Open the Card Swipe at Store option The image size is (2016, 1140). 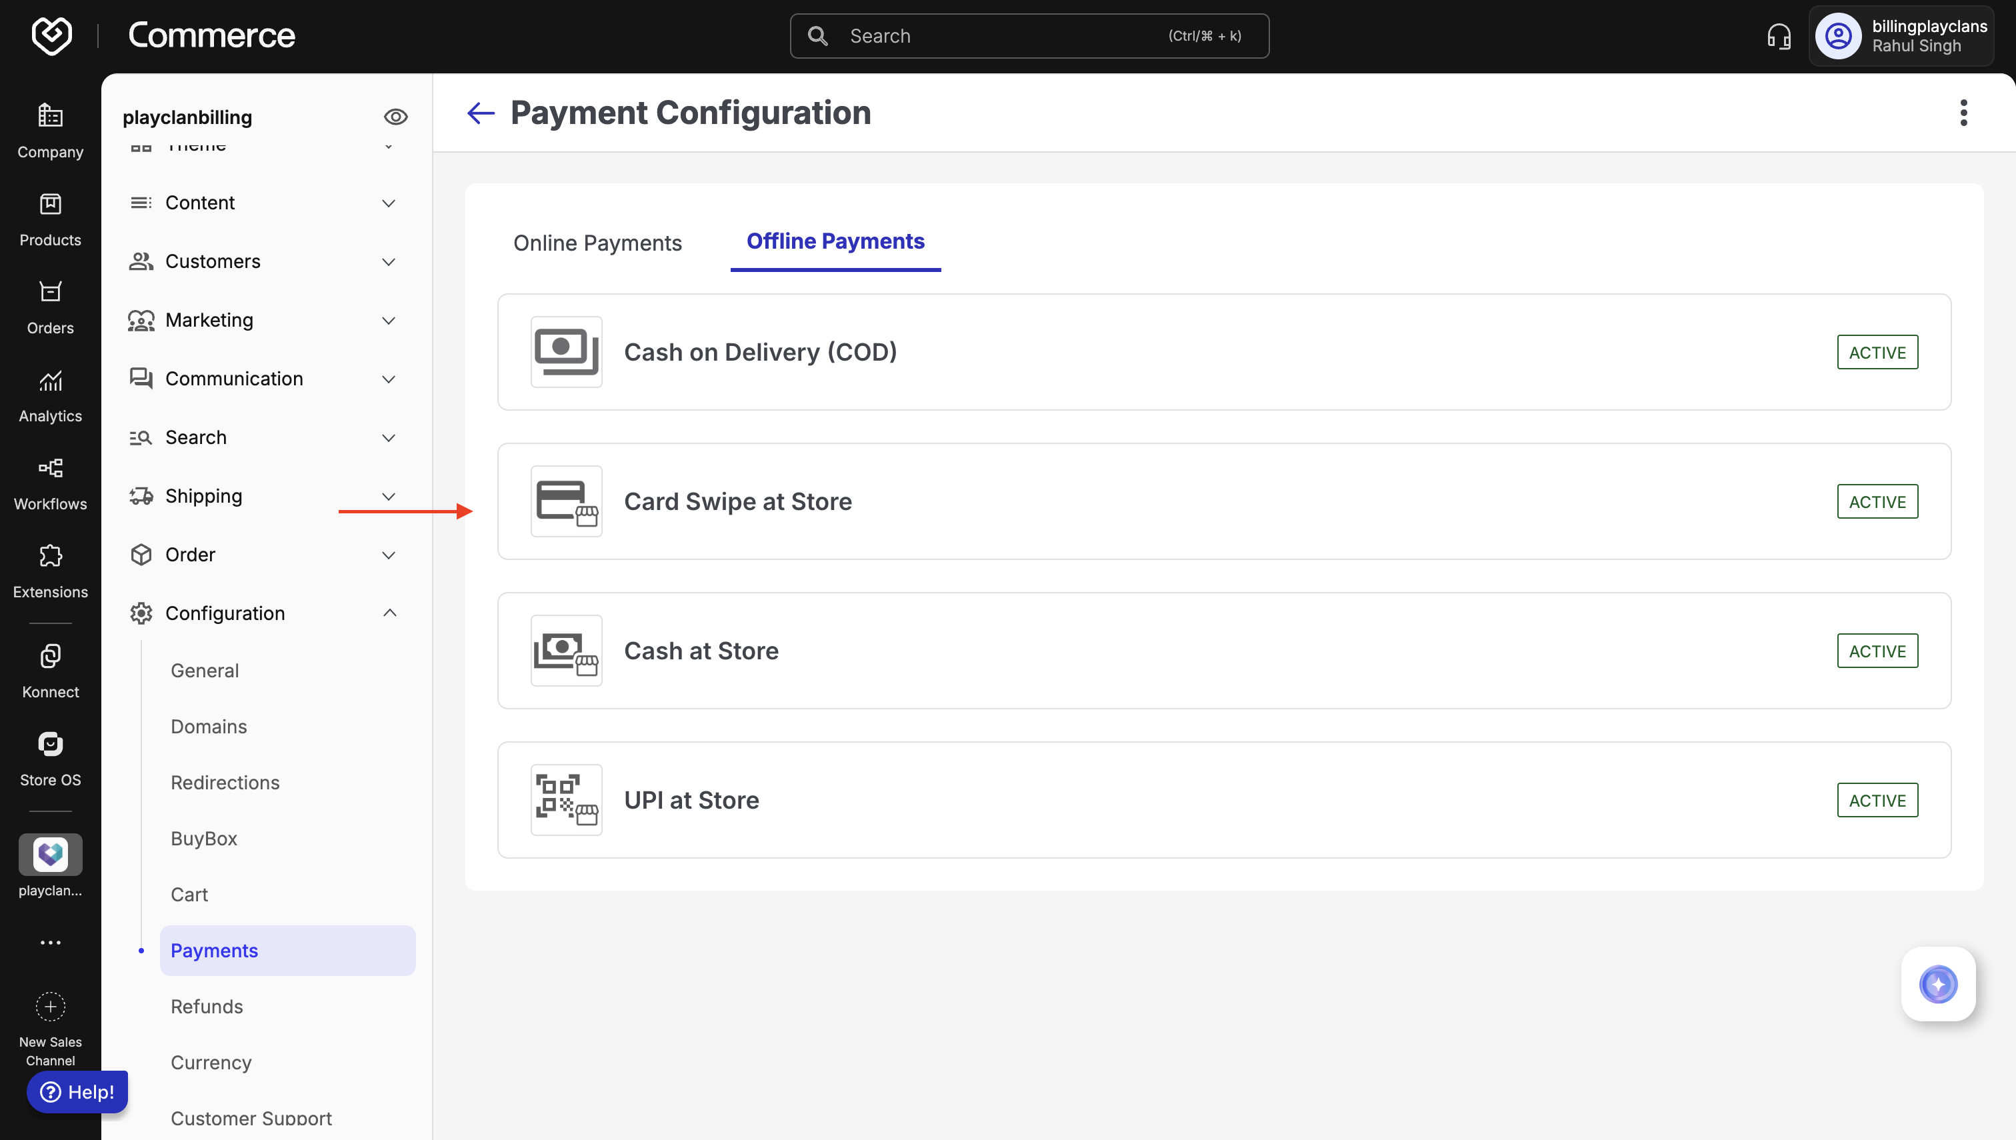pos(737,501)
